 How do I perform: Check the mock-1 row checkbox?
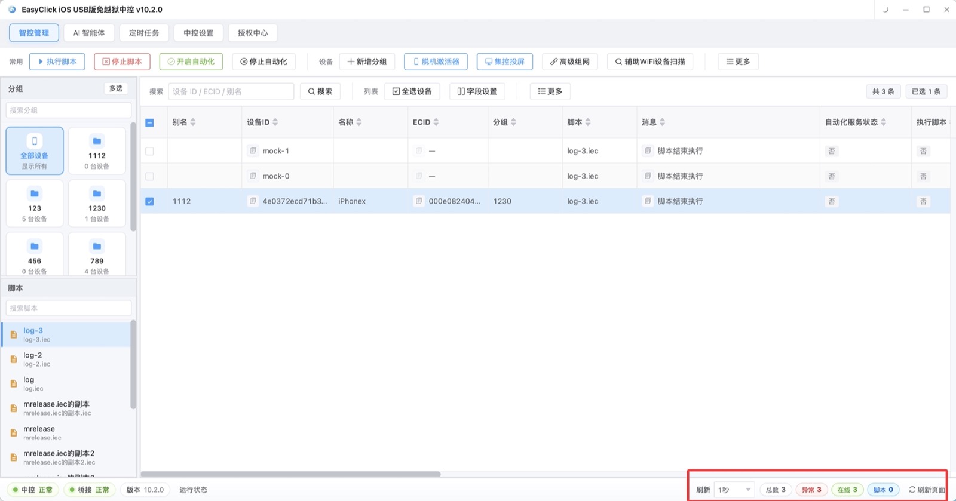tap(150, 151)
